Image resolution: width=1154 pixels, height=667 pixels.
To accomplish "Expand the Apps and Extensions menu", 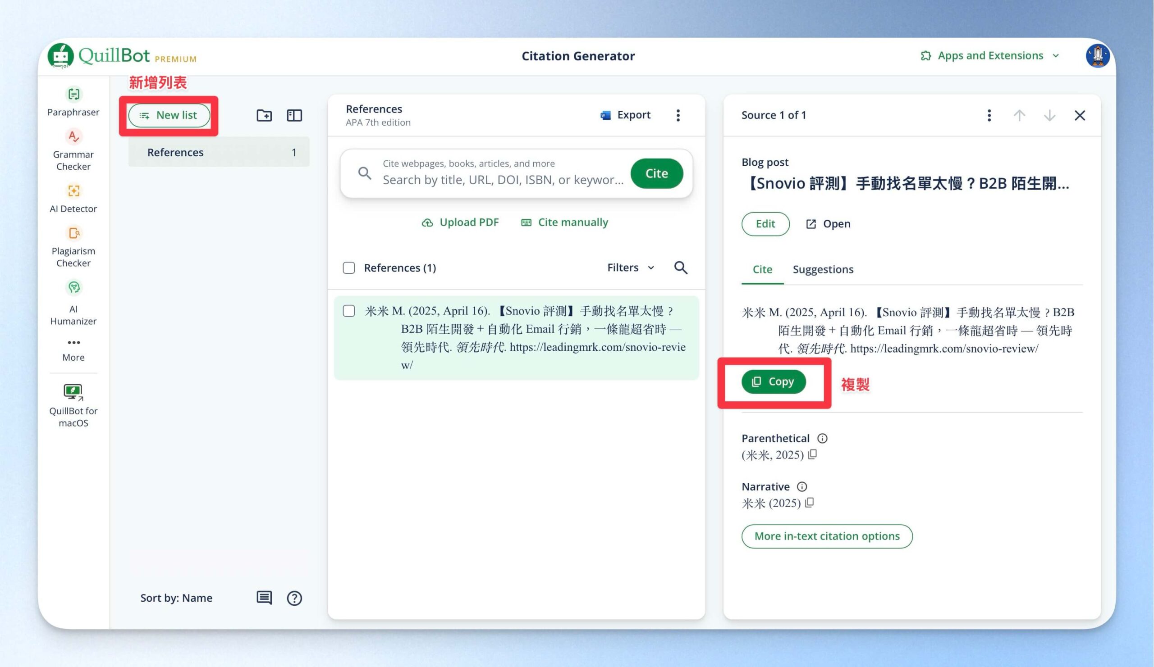I will click(x=990, y=56).
